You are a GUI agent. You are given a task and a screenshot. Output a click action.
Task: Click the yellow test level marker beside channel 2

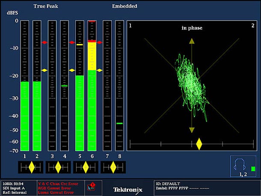coord(44,70)
